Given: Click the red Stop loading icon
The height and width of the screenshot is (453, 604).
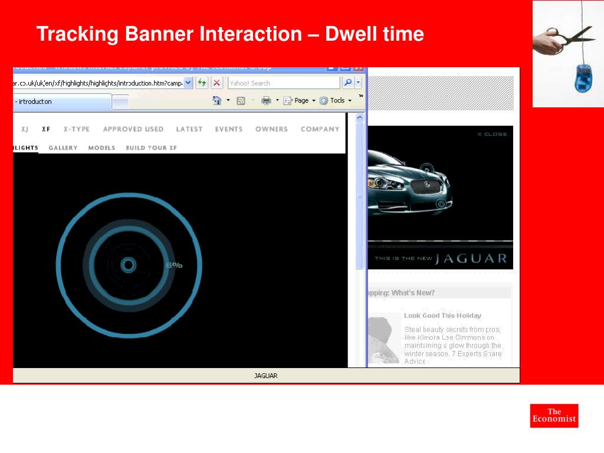Looking at the screenshot, I should point(217,83).
